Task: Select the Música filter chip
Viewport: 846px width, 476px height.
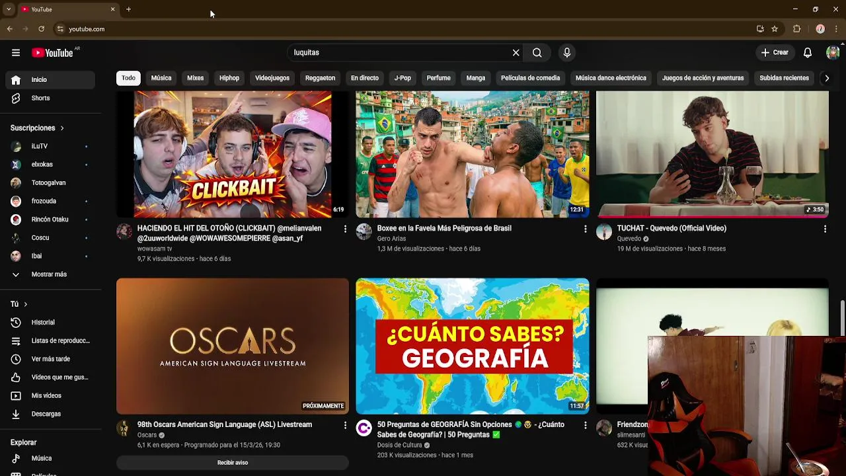Action: click(x=161, y=78)
